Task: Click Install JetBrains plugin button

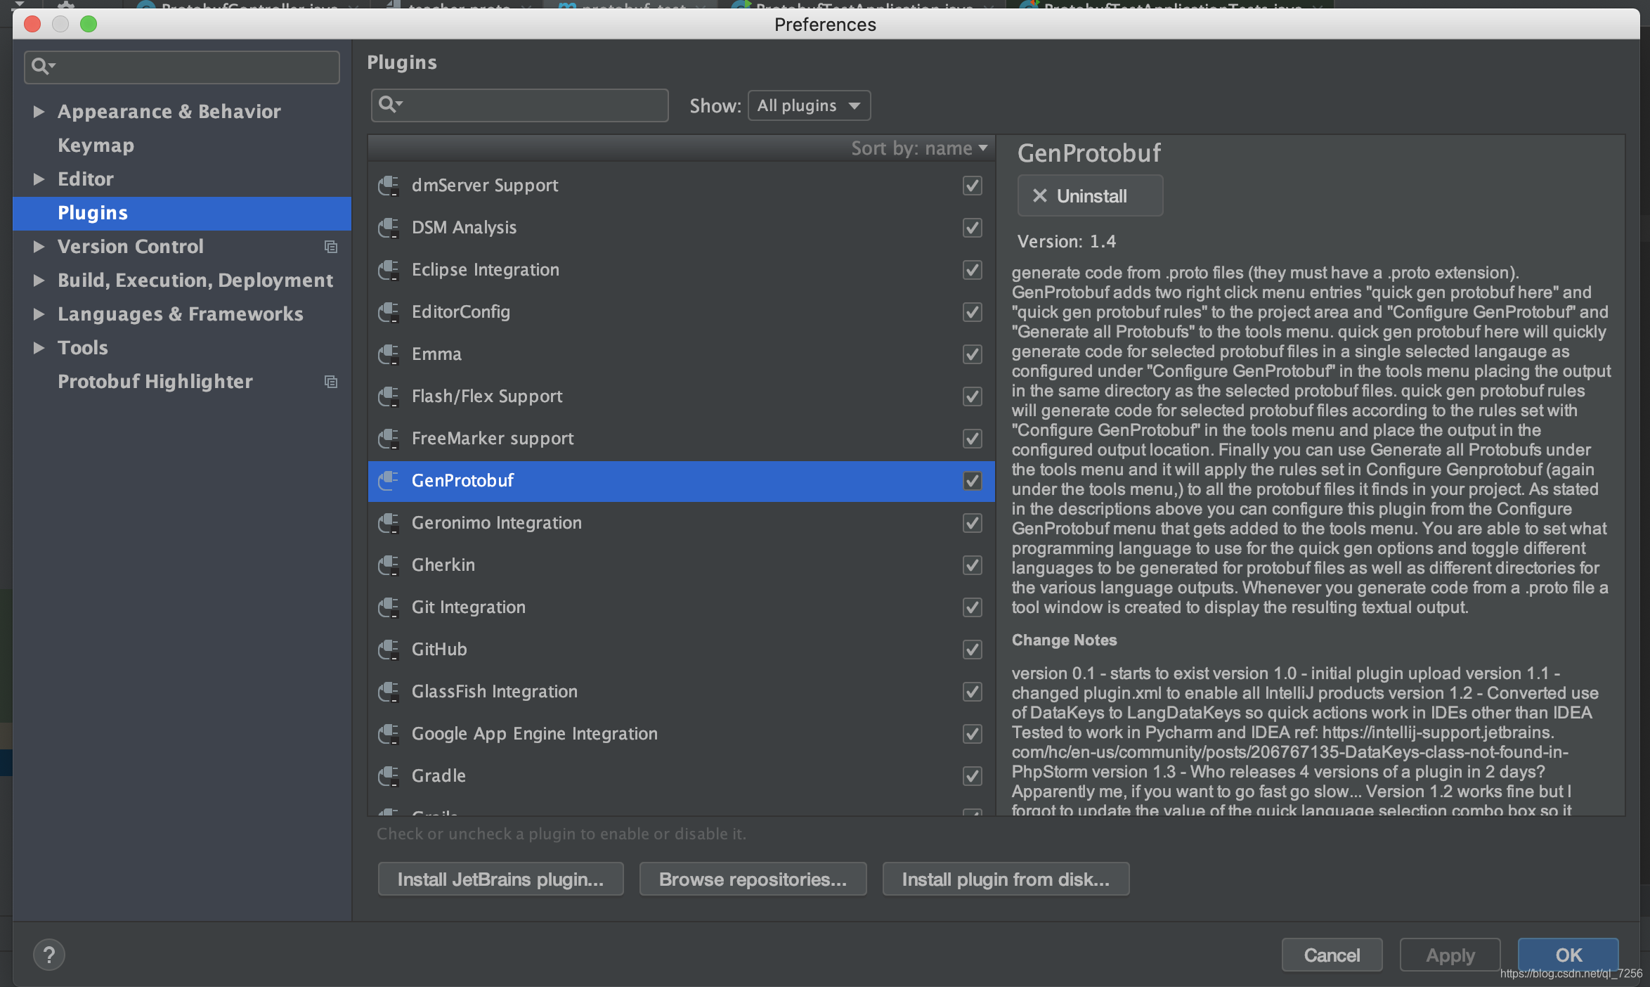Action: (x=500, y=879)
